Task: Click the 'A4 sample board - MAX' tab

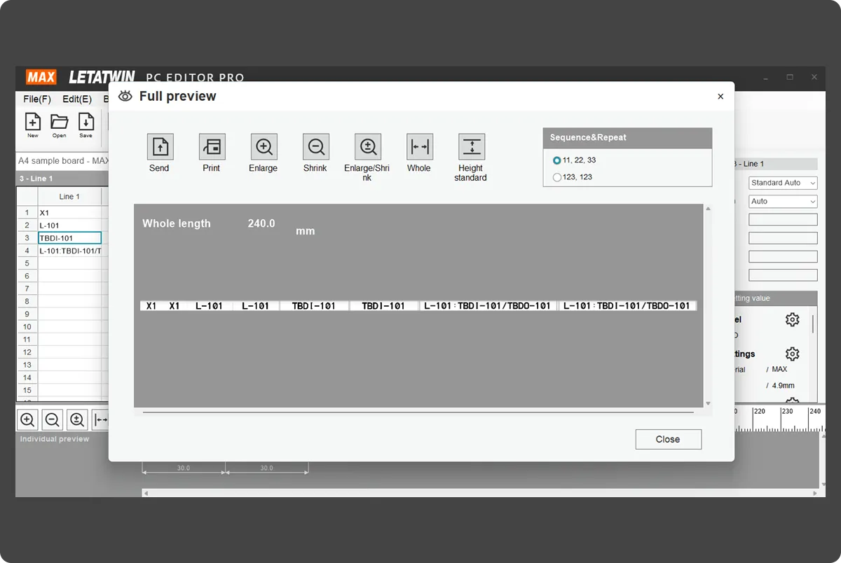Action: pyautogui.click(x=63, y=161)
